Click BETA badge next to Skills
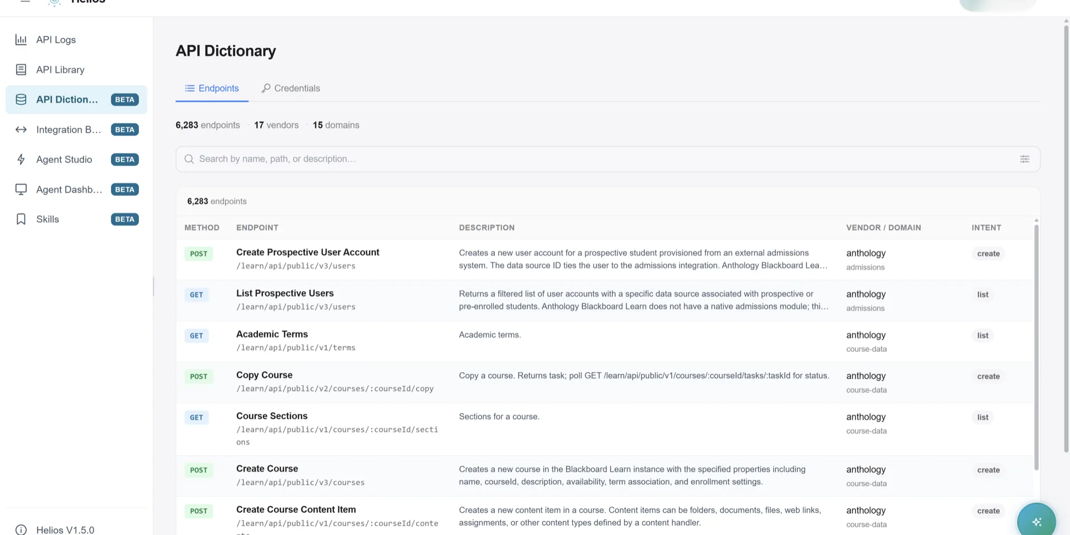The height and width of the screenshot is (535, 1070). [x=125, y=220]
